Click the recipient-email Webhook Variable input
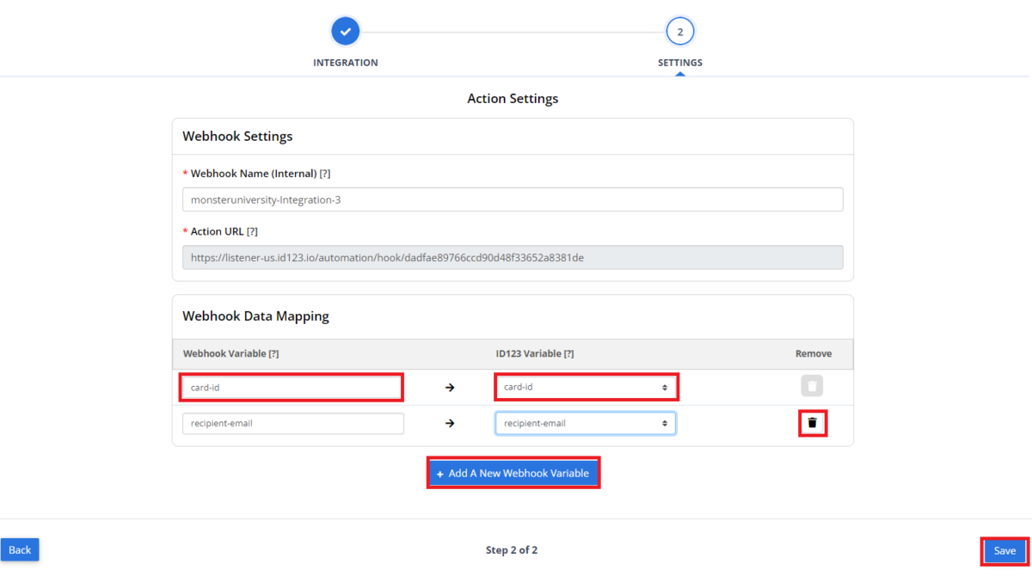This screenshot has height=588, width=1032. coord(292,423)
